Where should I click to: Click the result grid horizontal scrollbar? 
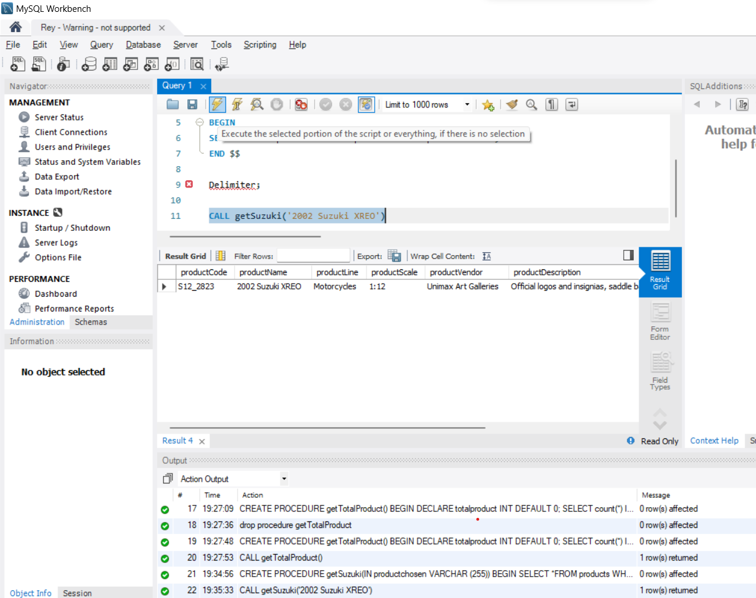327,427
